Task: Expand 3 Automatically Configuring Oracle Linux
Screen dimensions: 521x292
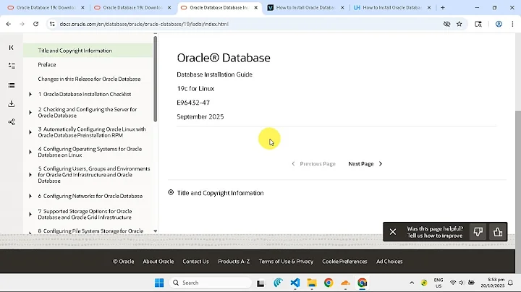Action: (x=30, y=132)
